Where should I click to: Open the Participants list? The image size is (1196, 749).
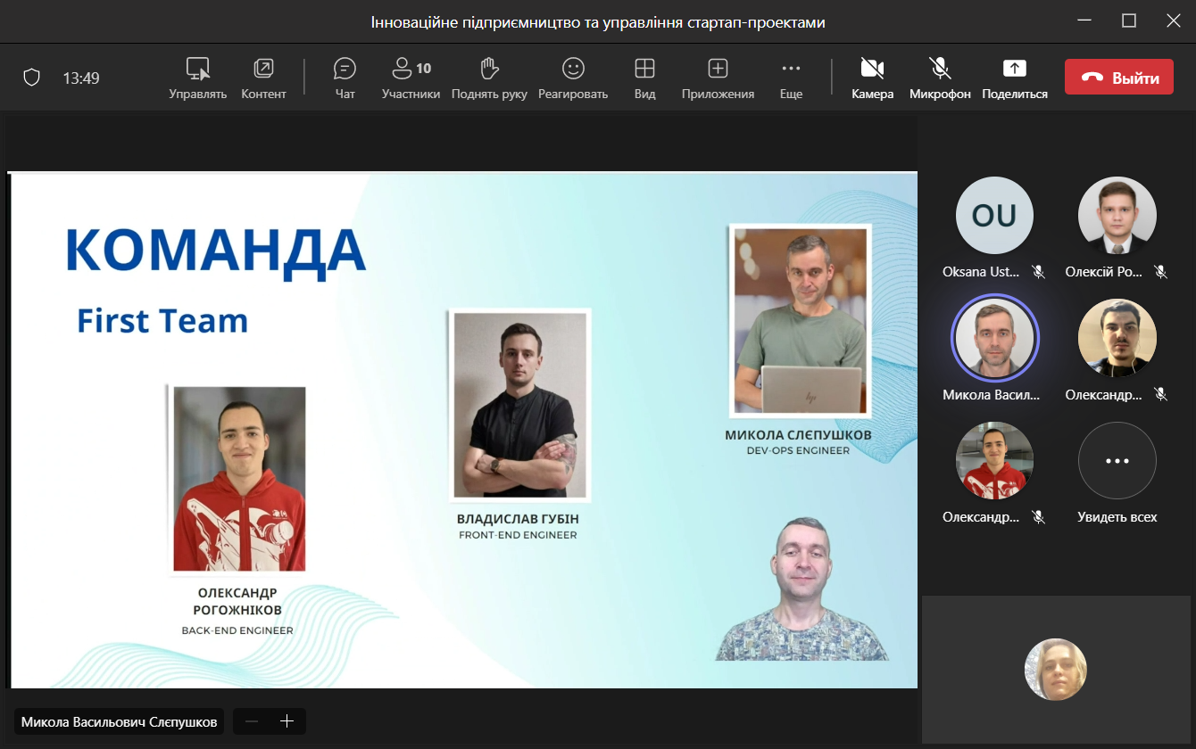[x=411, y=78]
